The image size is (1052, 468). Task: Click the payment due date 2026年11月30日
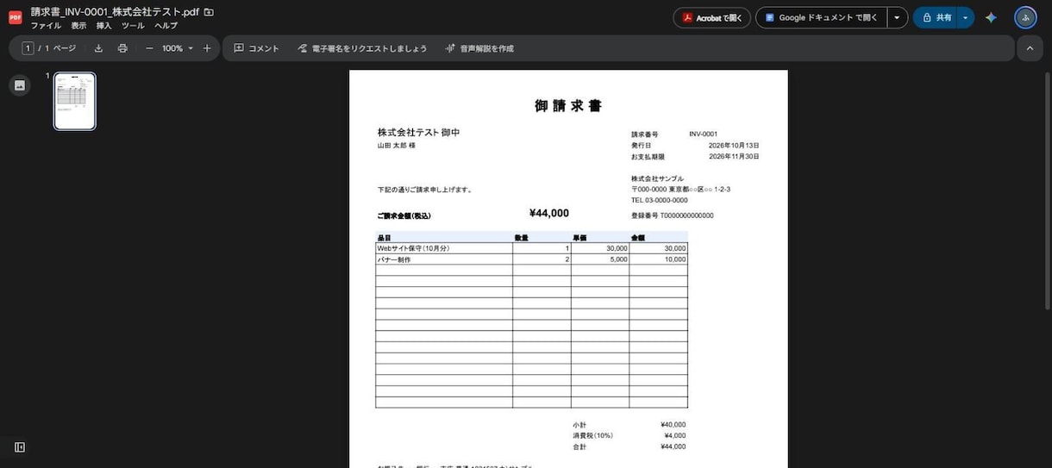coord(734,157)
